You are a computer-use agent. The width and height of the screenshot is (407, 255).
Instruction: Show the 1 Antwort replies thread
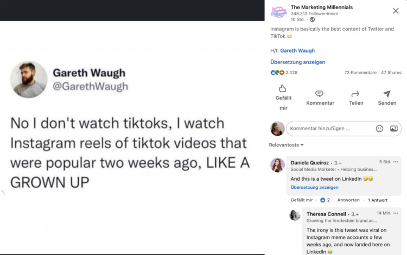(378, 200)
